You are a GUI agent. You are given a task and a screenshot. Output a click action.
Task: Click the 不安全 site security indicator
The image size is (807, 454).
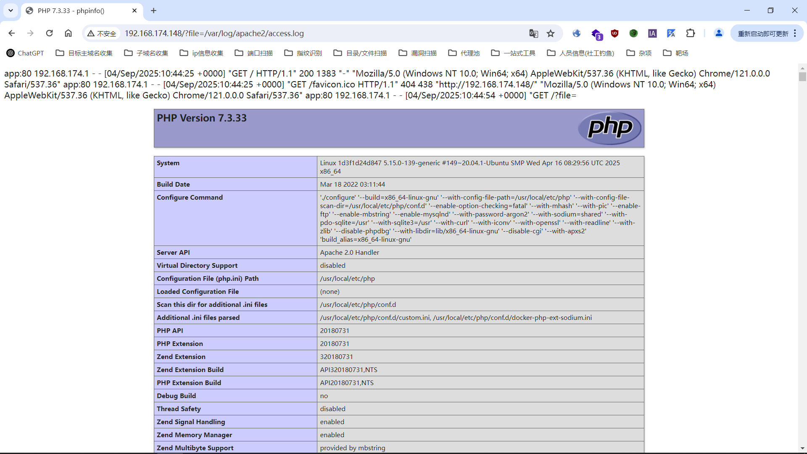pyautogui.click(x=102, y=34)
